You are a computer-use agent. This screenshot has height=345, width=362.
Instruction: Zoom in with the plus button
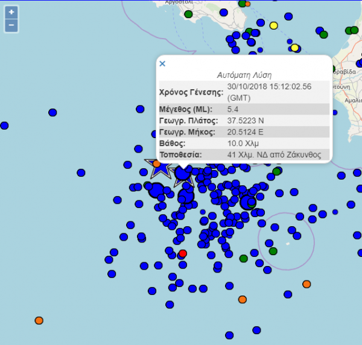pos(11,13)
